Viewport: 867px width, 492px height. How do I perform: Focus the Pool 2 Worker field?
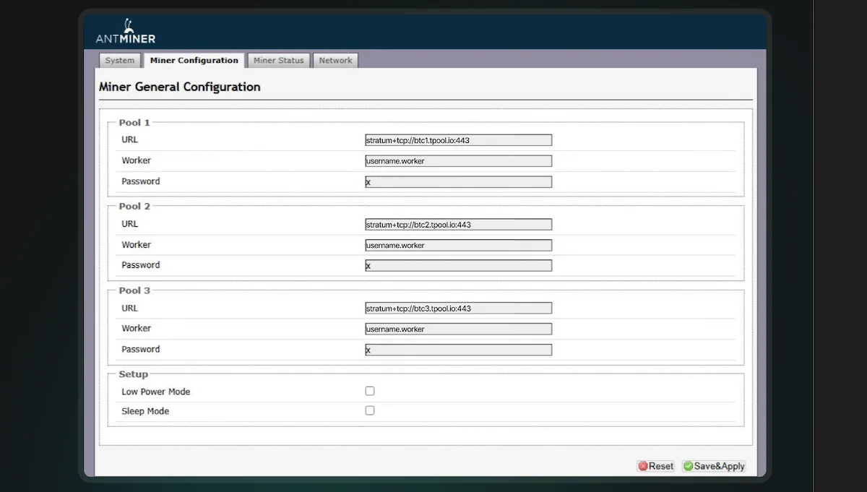tap(458, 245)
